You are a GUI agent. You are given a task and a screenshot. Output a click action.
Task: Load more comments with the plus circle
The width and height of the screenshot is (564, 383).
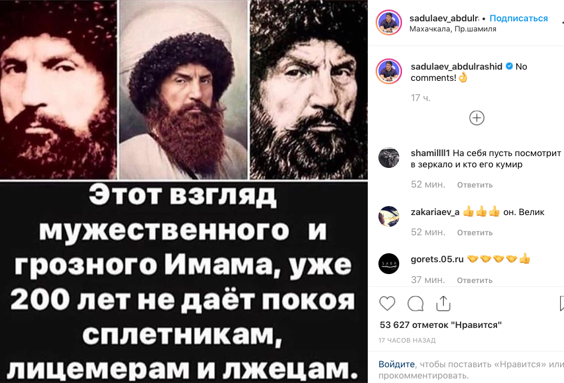477,118
